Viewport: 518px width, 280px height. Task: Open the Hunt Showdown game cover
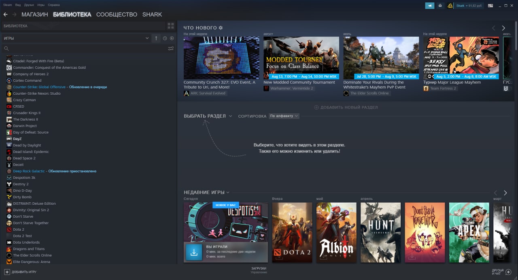coord(380,233)
